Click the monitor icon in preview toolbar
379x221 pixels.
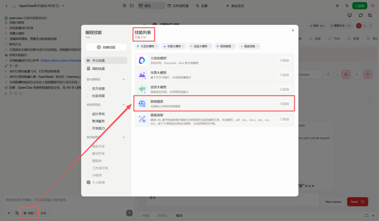point(350,15)
